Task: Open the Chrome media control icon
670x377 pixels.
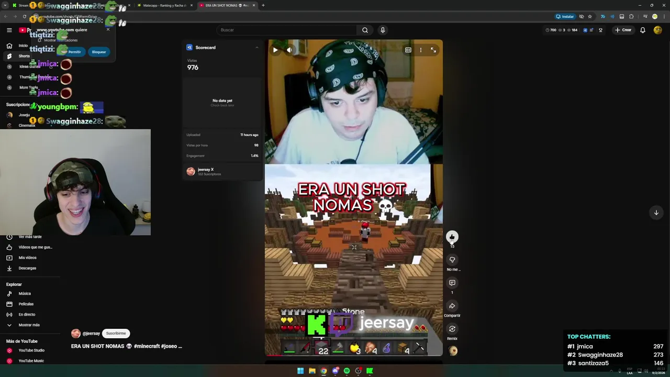Action: coord(645,17)
